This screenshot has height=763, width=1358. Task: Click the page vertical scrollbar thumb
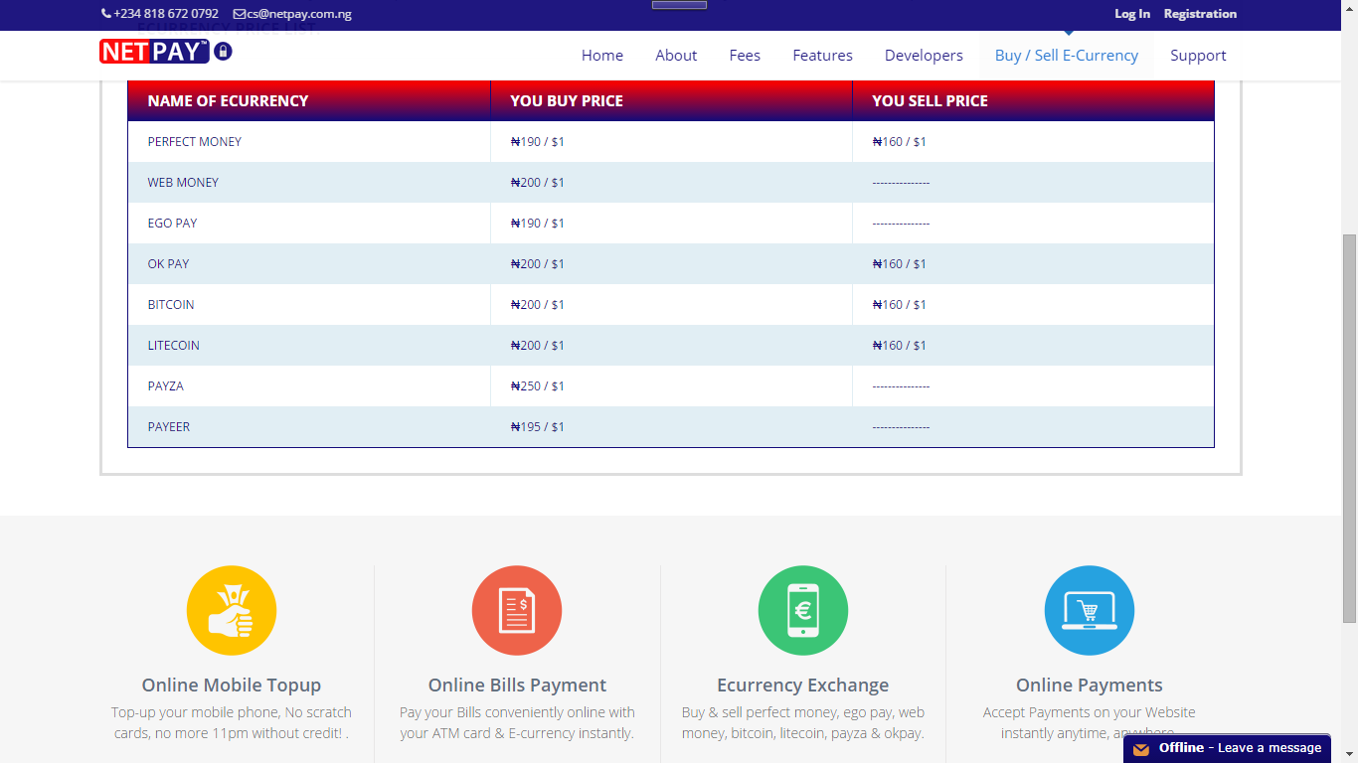click(1349, 428)
